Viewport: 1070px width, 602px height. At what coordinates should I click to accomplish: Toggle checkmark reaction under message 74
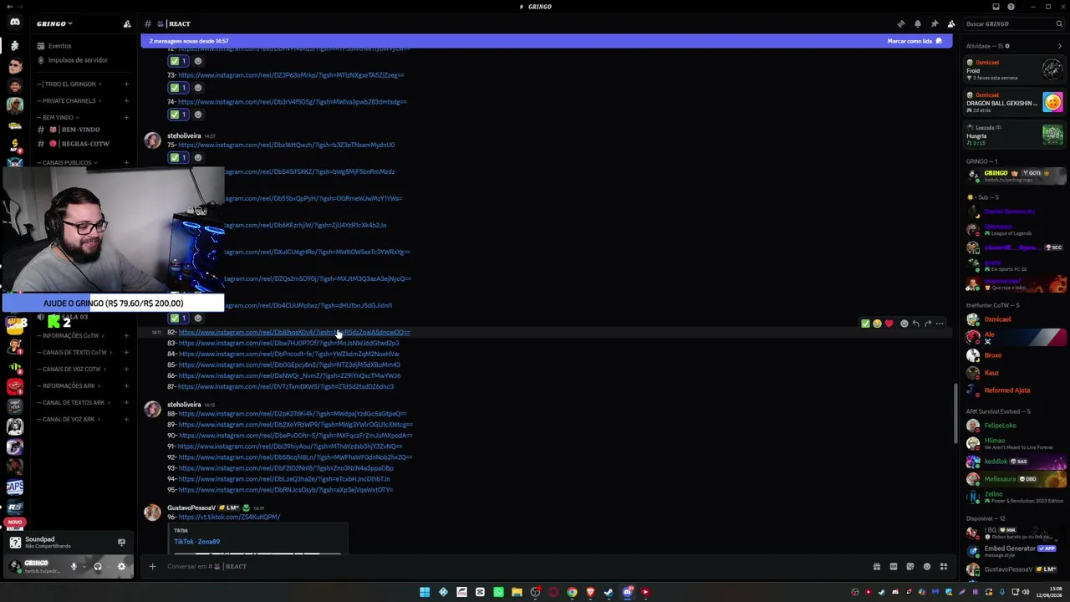click(x=178, y=115)
